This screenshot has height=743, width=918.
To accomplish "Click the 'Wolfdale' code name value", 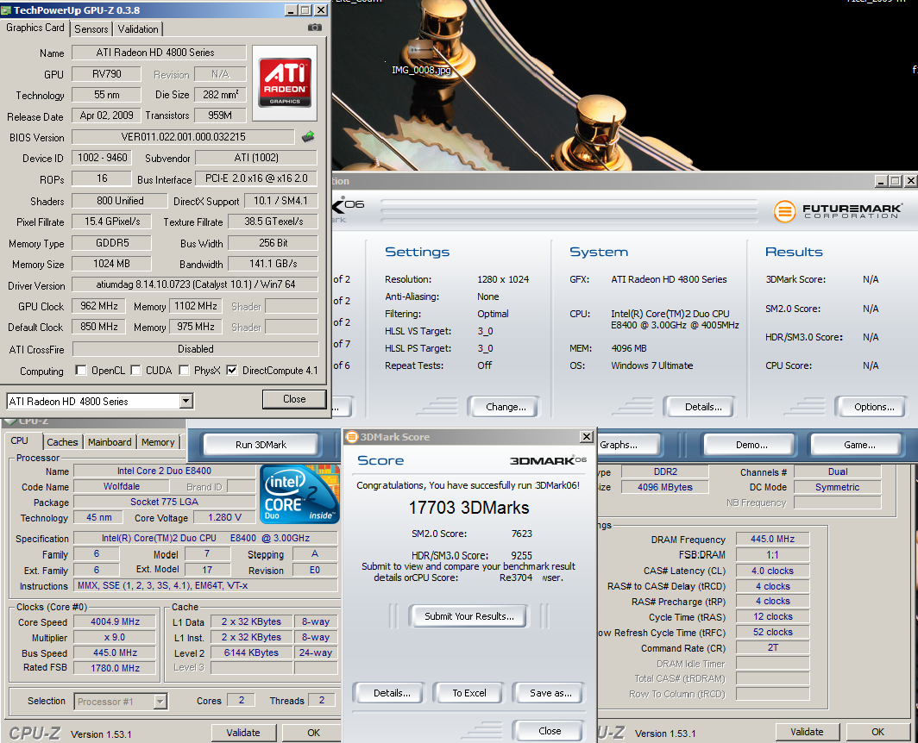I will [121, 487].
